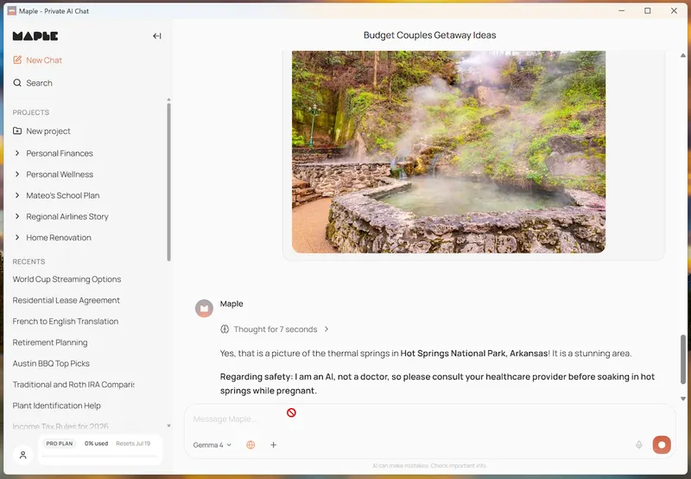This screenshot has width=691, height=479.
Task: Click the brain thinking icon
Action: [225, 329]
